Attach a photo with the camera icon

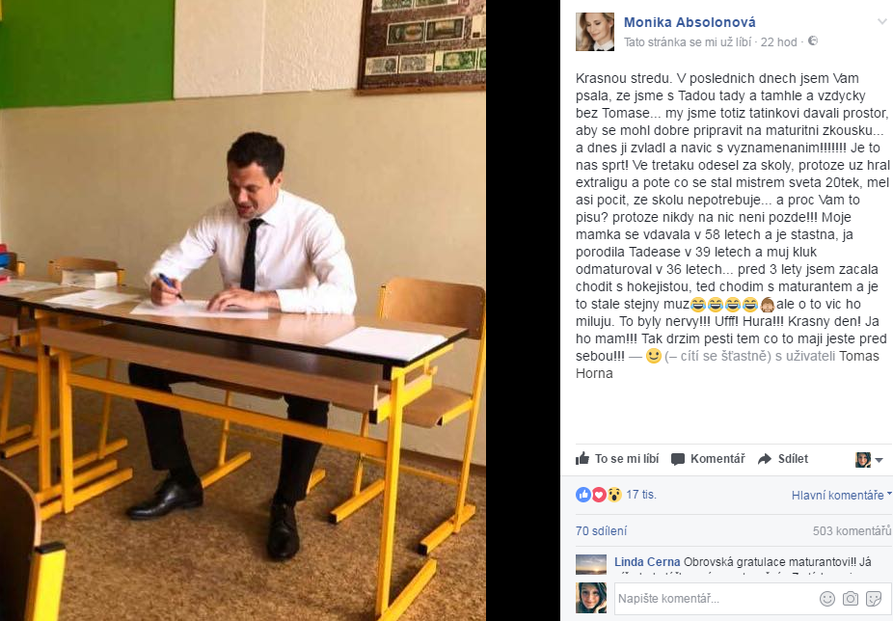pos(851,598)
